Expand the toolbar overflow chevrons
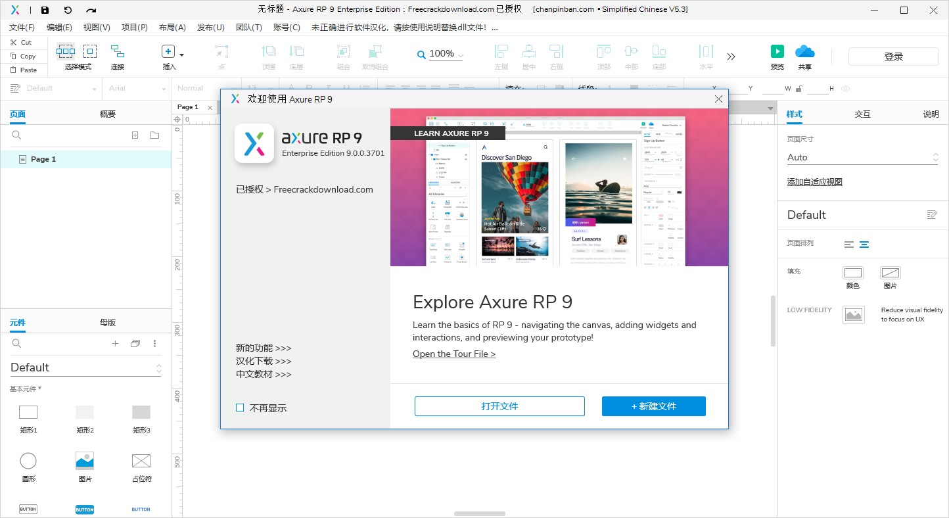The width and height of the screenshot is (949, 518). 731,57
